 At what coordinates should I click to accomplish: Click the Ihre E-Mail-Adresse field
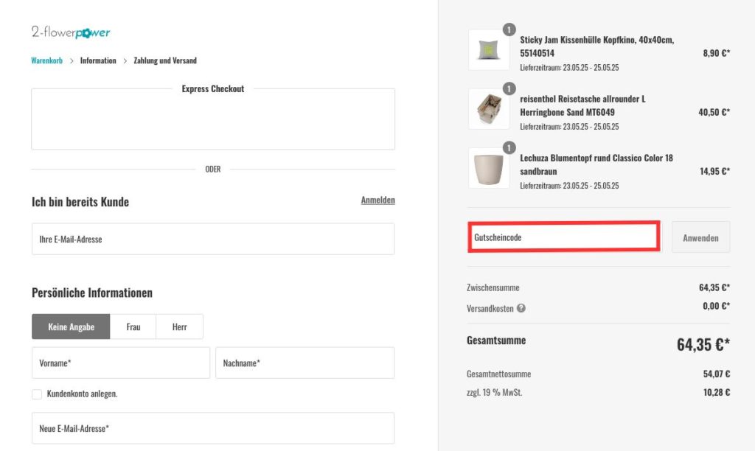click(x=212, y=238)
